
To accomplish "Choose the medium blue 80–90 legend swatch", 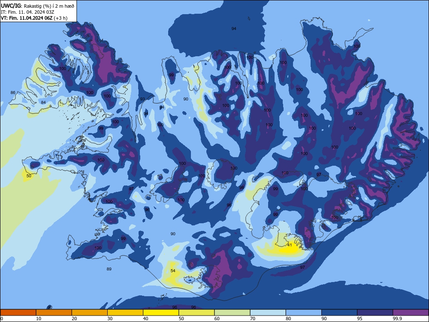I will point(304,313).
